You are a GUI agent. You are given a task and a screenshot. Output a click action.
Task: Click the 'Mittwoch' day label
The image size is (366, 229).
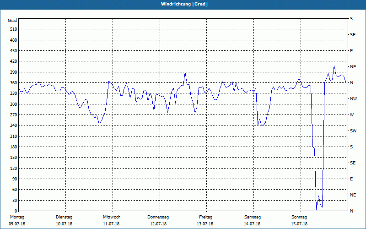(112, 217)
